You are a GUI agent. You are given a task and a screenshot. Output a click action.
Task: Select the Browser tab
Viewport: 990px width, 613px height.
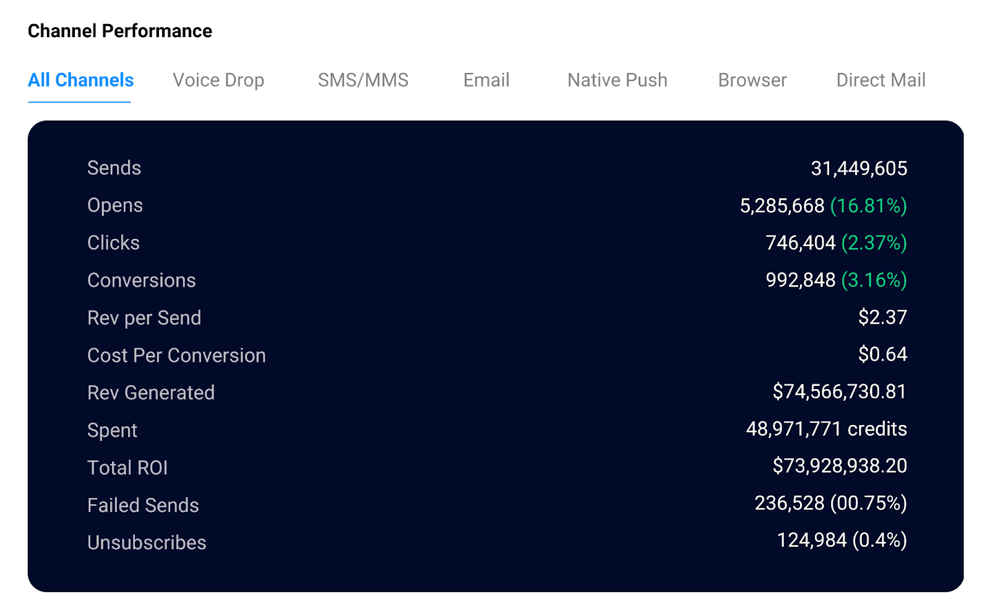[x=752, y=80]
